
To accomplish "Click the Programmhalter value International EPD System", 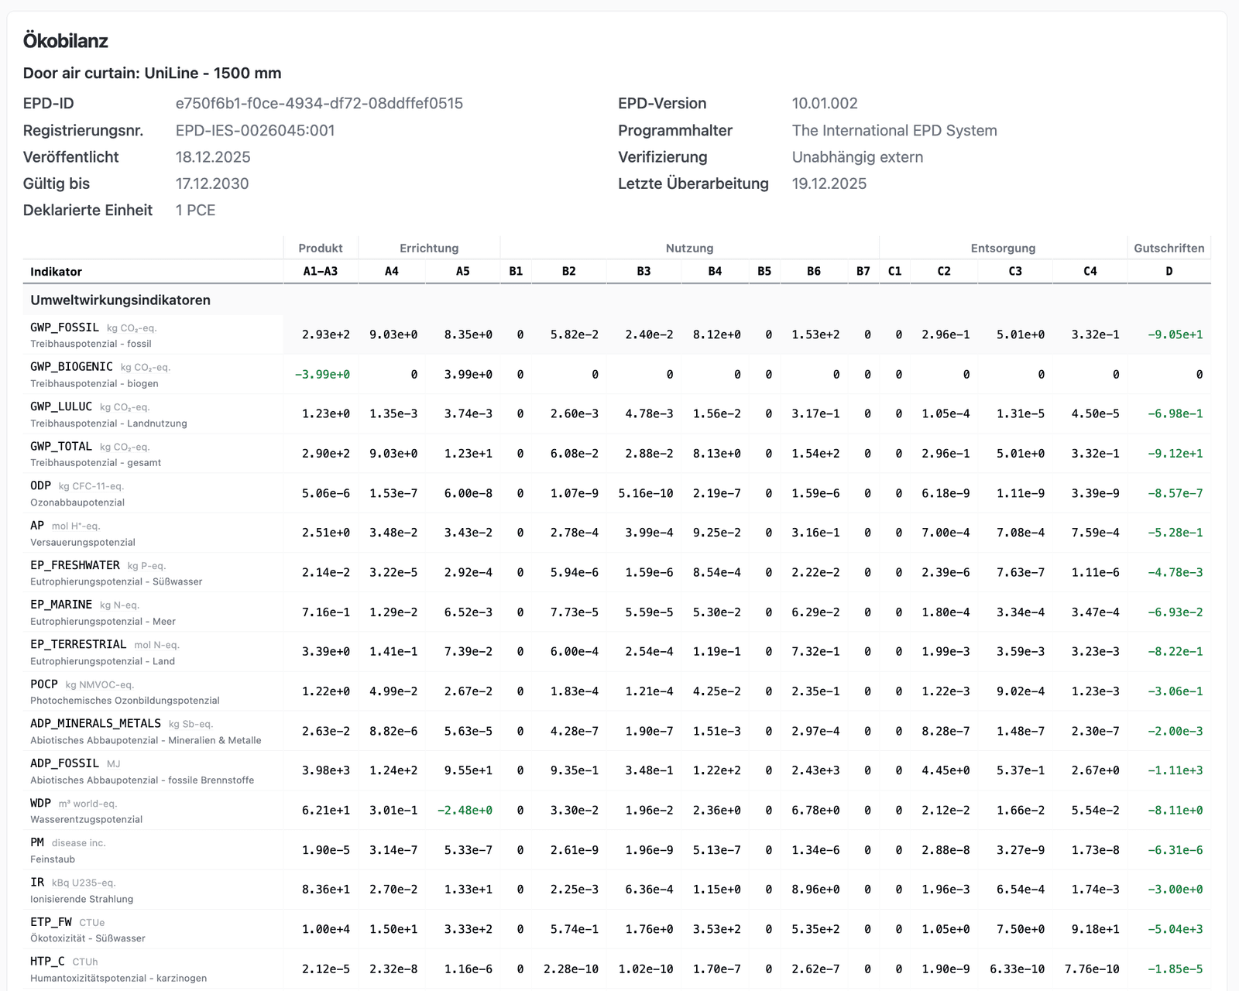I will (x=894, y=130).
